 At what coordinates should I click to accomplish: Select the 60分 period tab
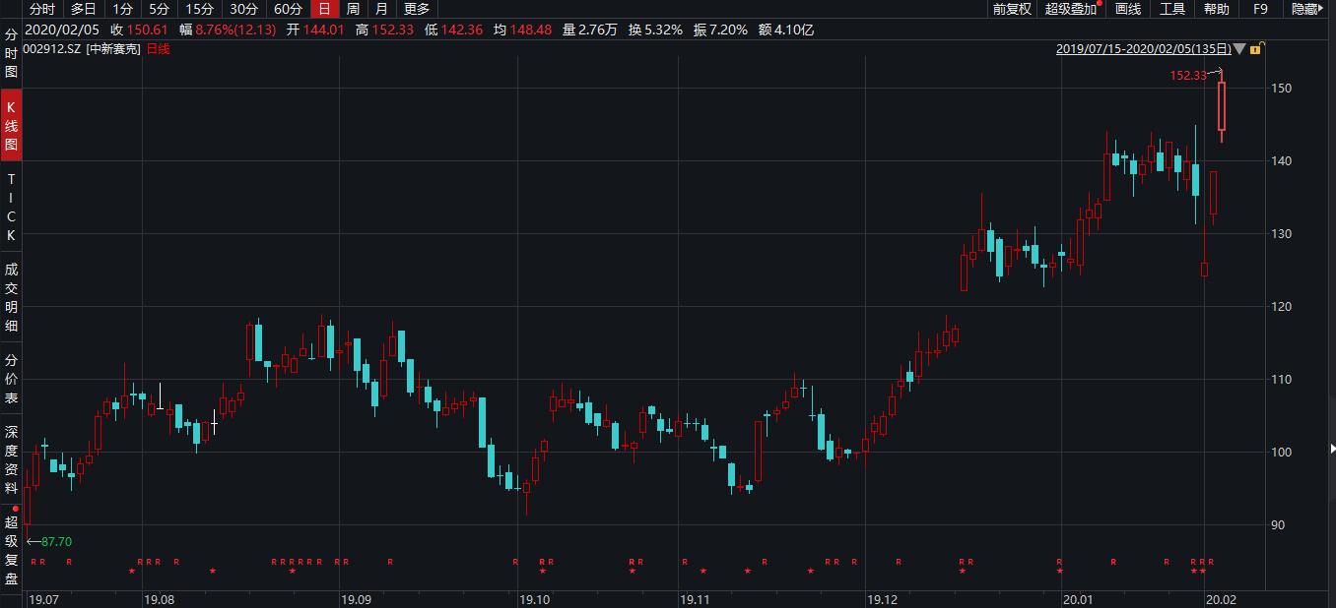tap(288, 9)
